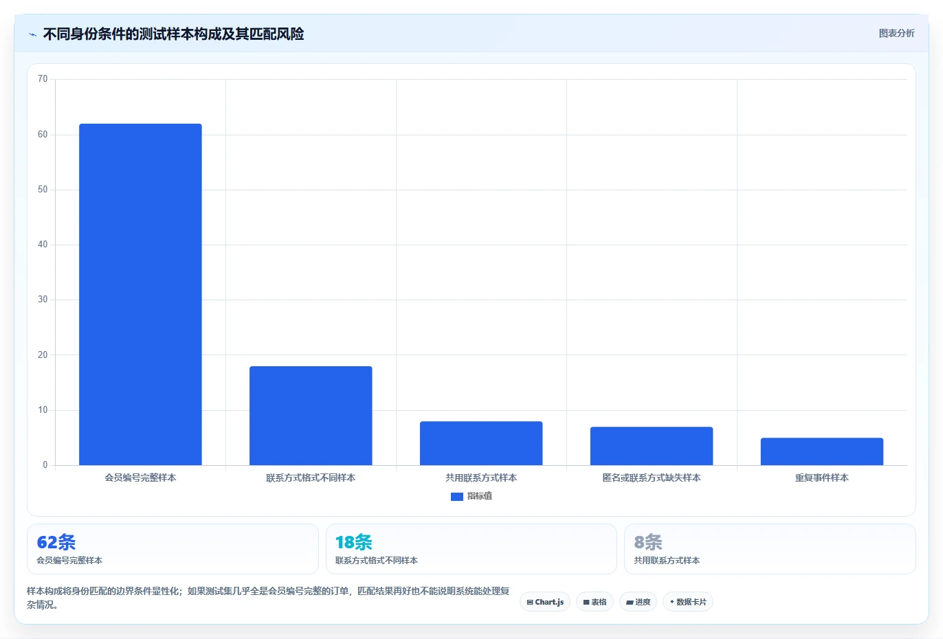
Task: Click the table icon in the 表格 chip
Action: pos(586,603)
